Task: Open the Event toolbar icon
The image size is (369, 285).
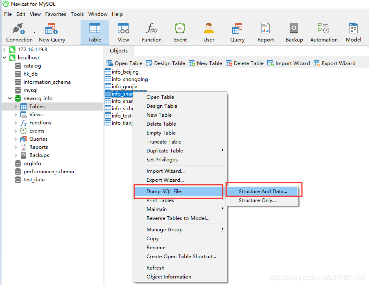Action: pyautogui.click(x=180, y=32)
